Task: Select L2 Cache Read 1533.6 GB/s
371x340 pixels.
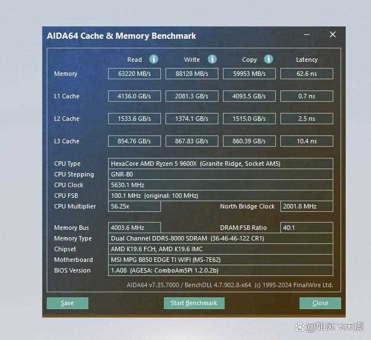Action: pos(135,119)
